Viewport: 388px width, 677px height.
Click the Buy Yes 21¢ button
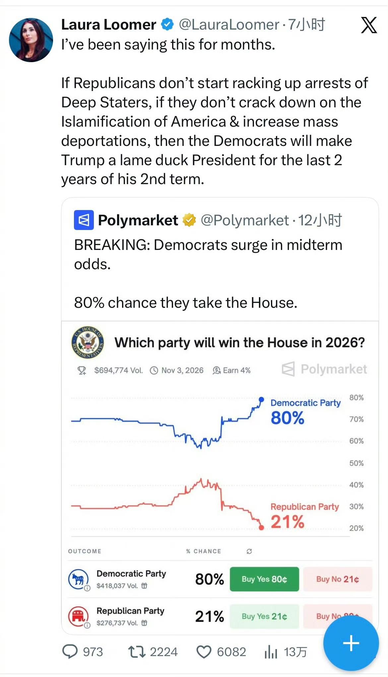point(264,616)
